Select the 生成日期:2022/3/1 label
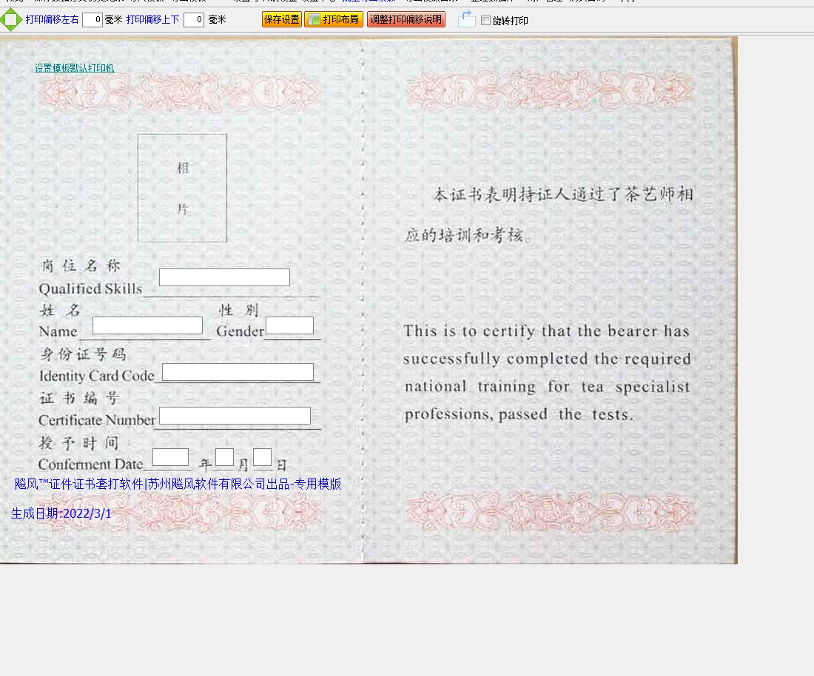 coord(61,513)
